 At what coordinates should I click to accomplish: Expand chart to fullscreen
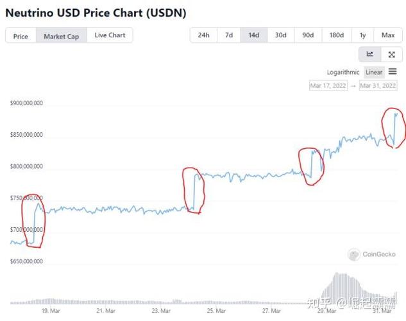click(391, 55)
